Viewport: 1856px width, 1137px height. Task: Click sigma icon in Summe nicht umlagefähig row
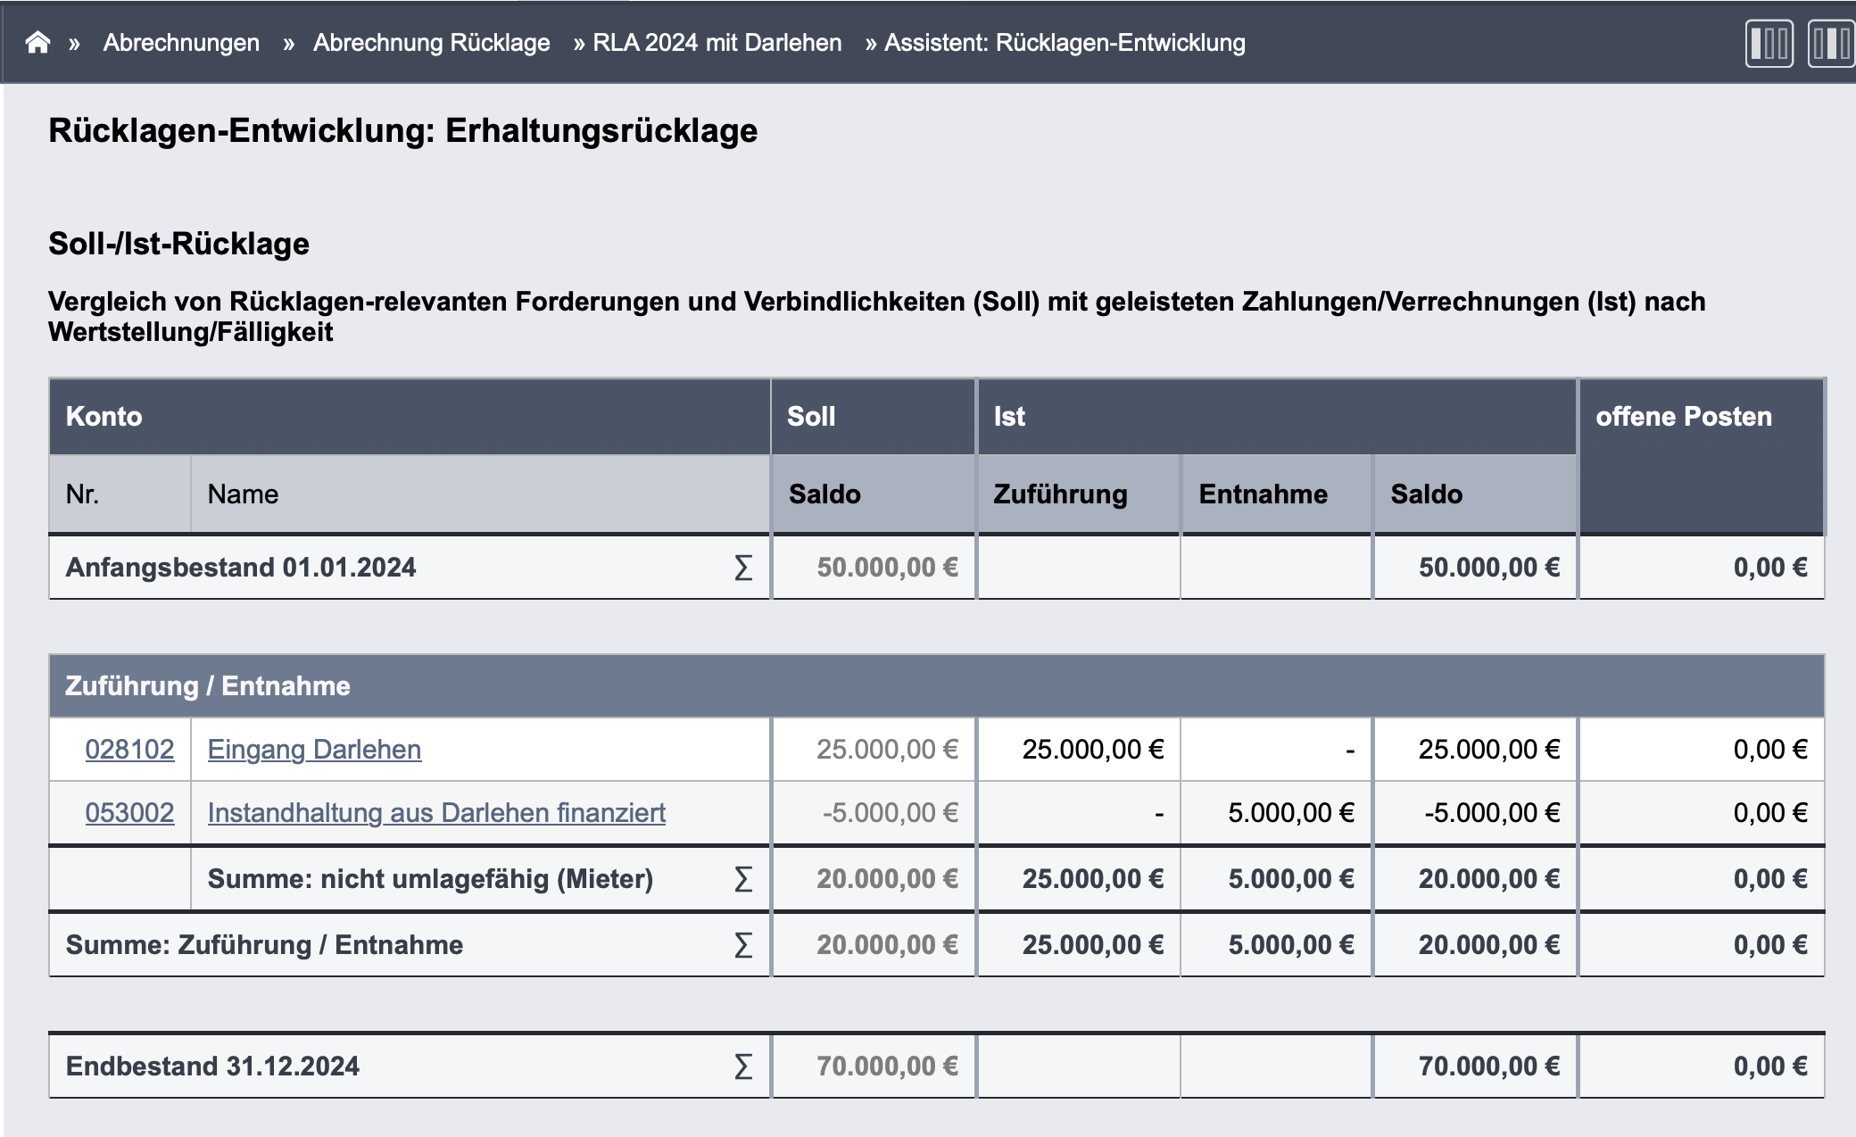pos(742,879)
